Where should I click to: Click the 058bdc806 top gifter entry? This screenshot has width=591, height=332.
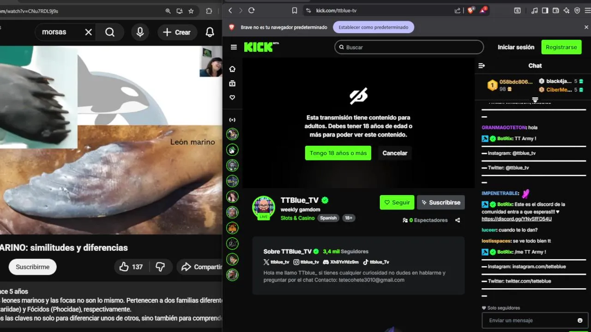coord(511,85)
